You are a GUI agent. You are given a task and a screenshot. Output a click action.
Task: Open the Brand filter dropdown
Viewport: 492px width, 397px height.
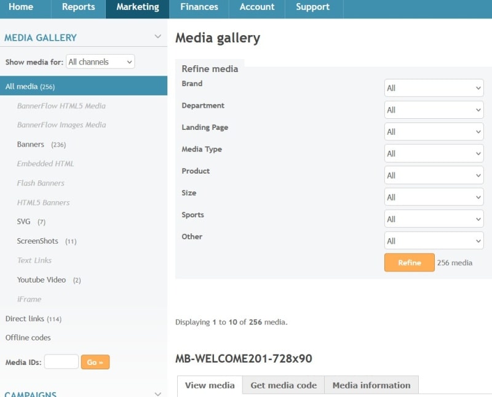(x=434, y=88)
